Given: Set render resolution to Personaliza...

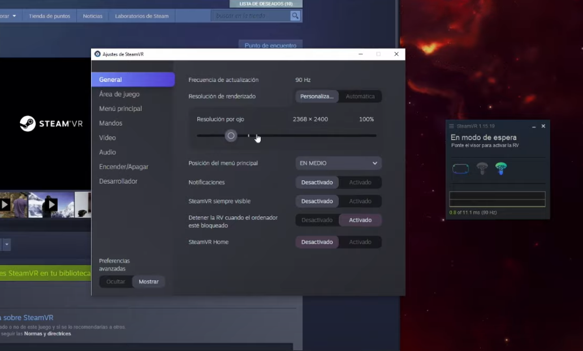Looking at the screenshot, I should click(317, 96).
